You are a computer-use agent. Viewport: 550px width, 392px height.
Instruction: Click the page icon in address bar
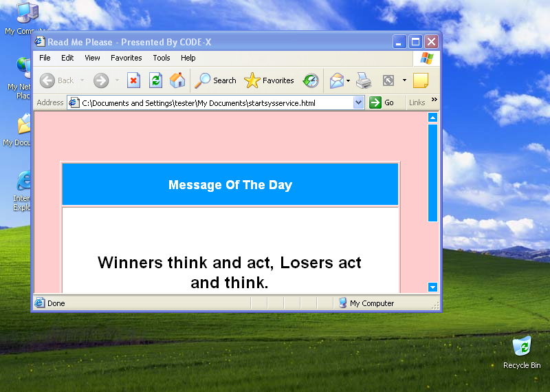tap(74, 103)
